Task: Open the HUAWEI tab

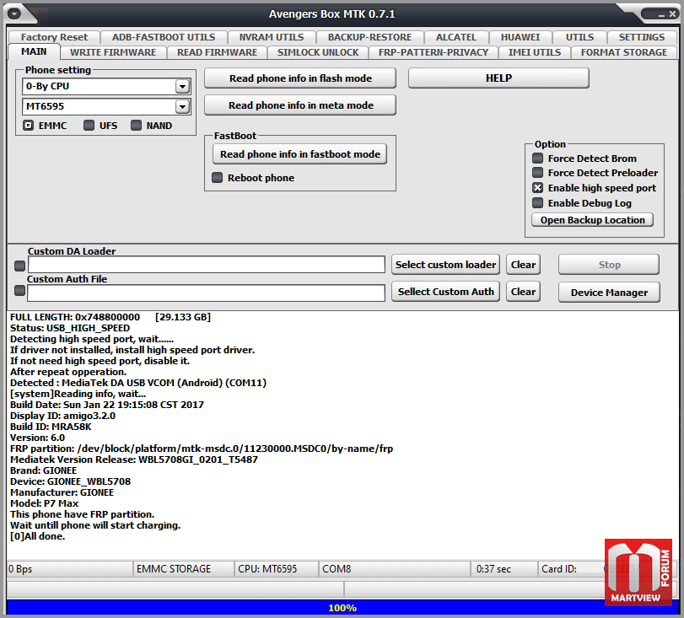Action: coord(520,37)
